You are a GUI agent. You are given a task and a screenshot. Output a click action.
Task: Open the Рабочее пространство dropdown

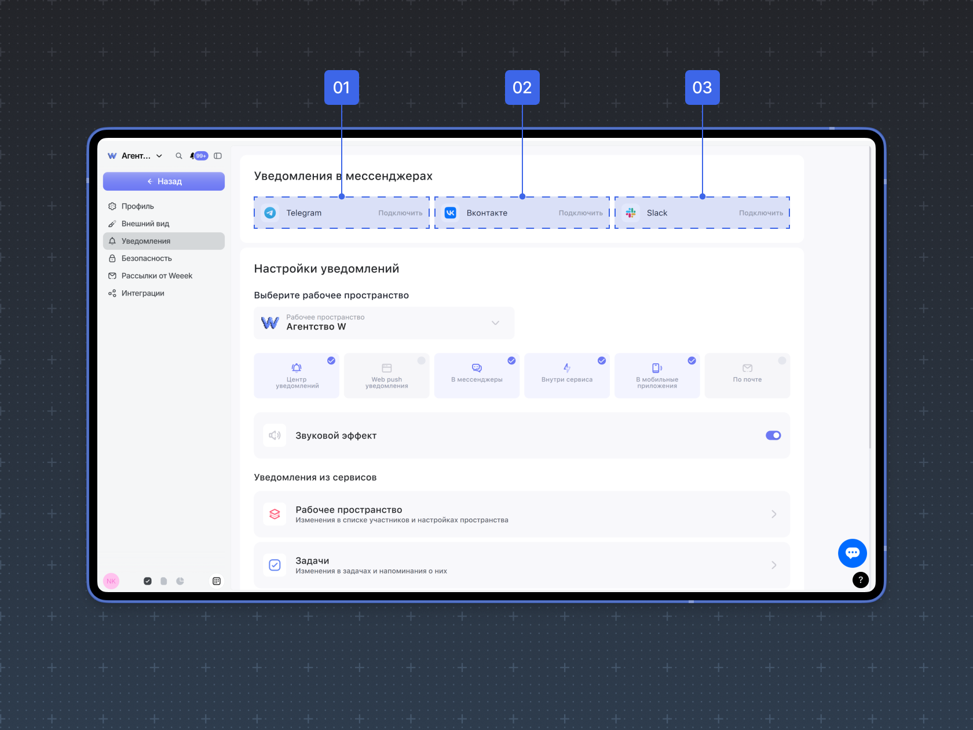tap(384, 323)
